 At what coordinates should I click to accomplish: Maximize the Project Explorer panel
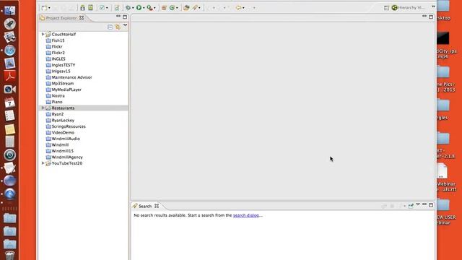125,17
